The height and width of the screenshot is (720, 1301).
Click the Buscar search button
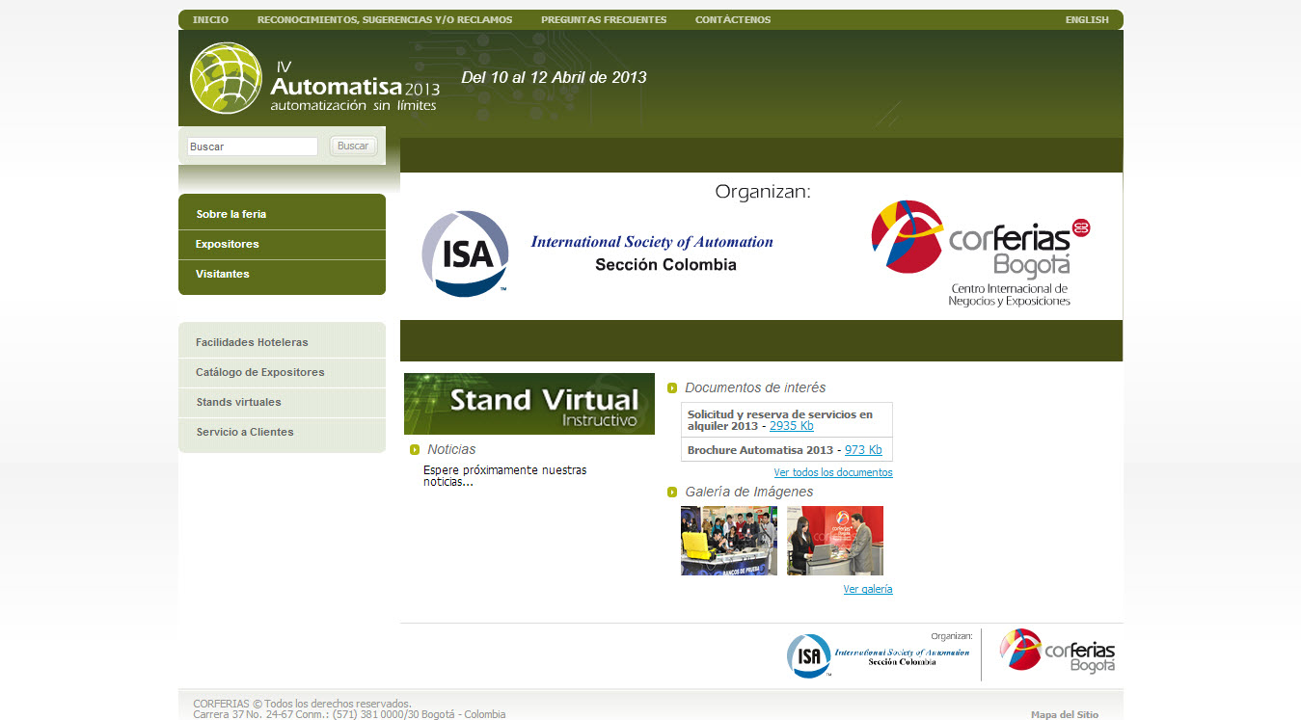353,147
